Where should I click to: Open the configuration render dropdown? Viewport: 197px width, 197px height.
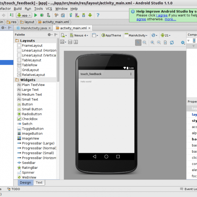click(64, 35)
